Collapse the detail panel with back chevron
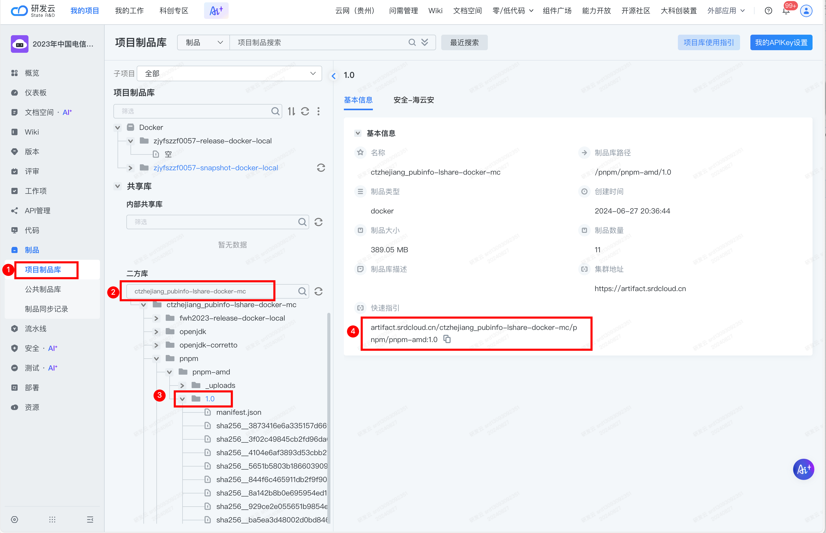The image size is (826, 533). [334, 76]
